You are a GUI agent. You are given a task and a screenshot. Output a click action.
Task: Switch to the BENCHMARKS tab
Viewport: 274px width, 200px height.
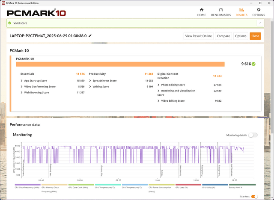click(221, 12)
